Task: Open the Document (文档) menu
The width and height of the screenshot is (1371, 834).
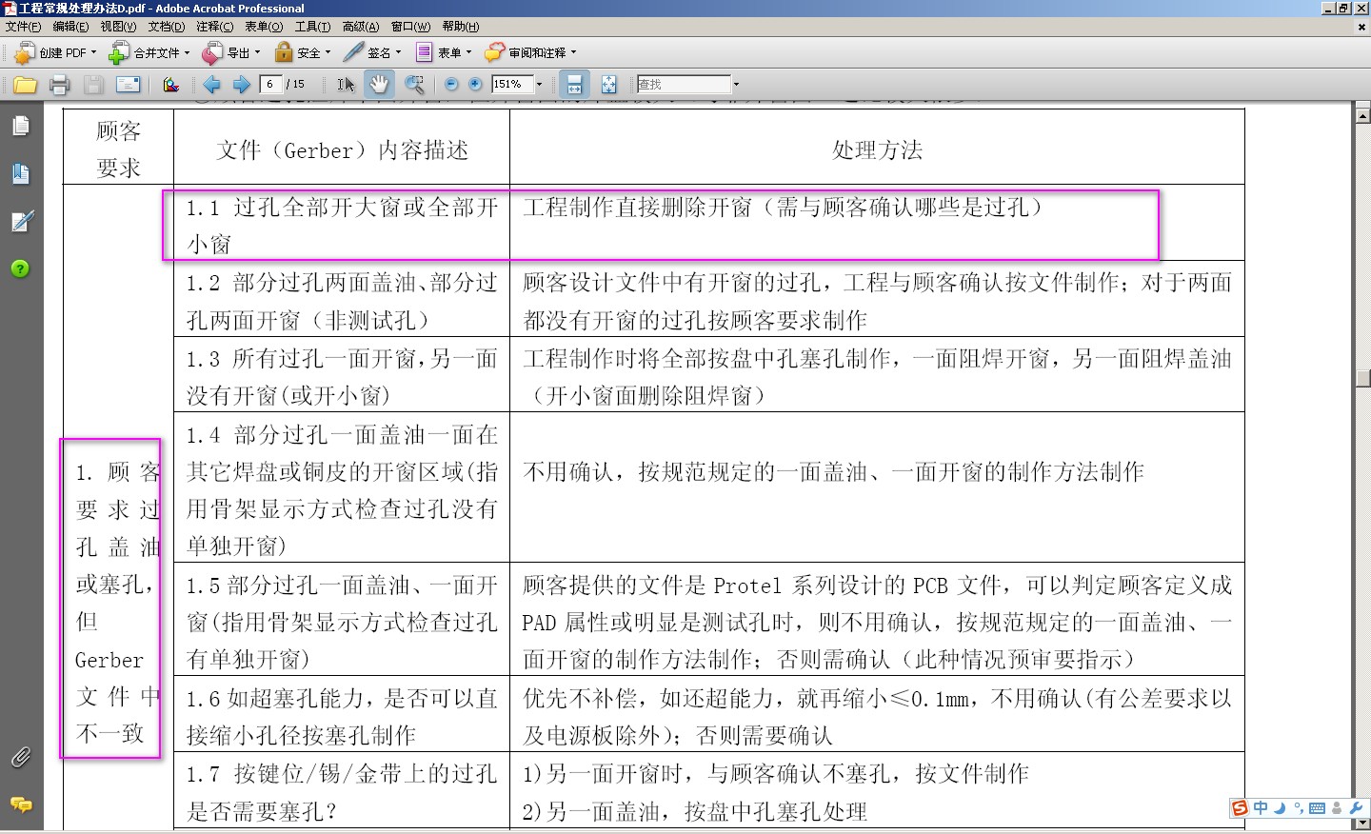Action: tap(167, 27)
